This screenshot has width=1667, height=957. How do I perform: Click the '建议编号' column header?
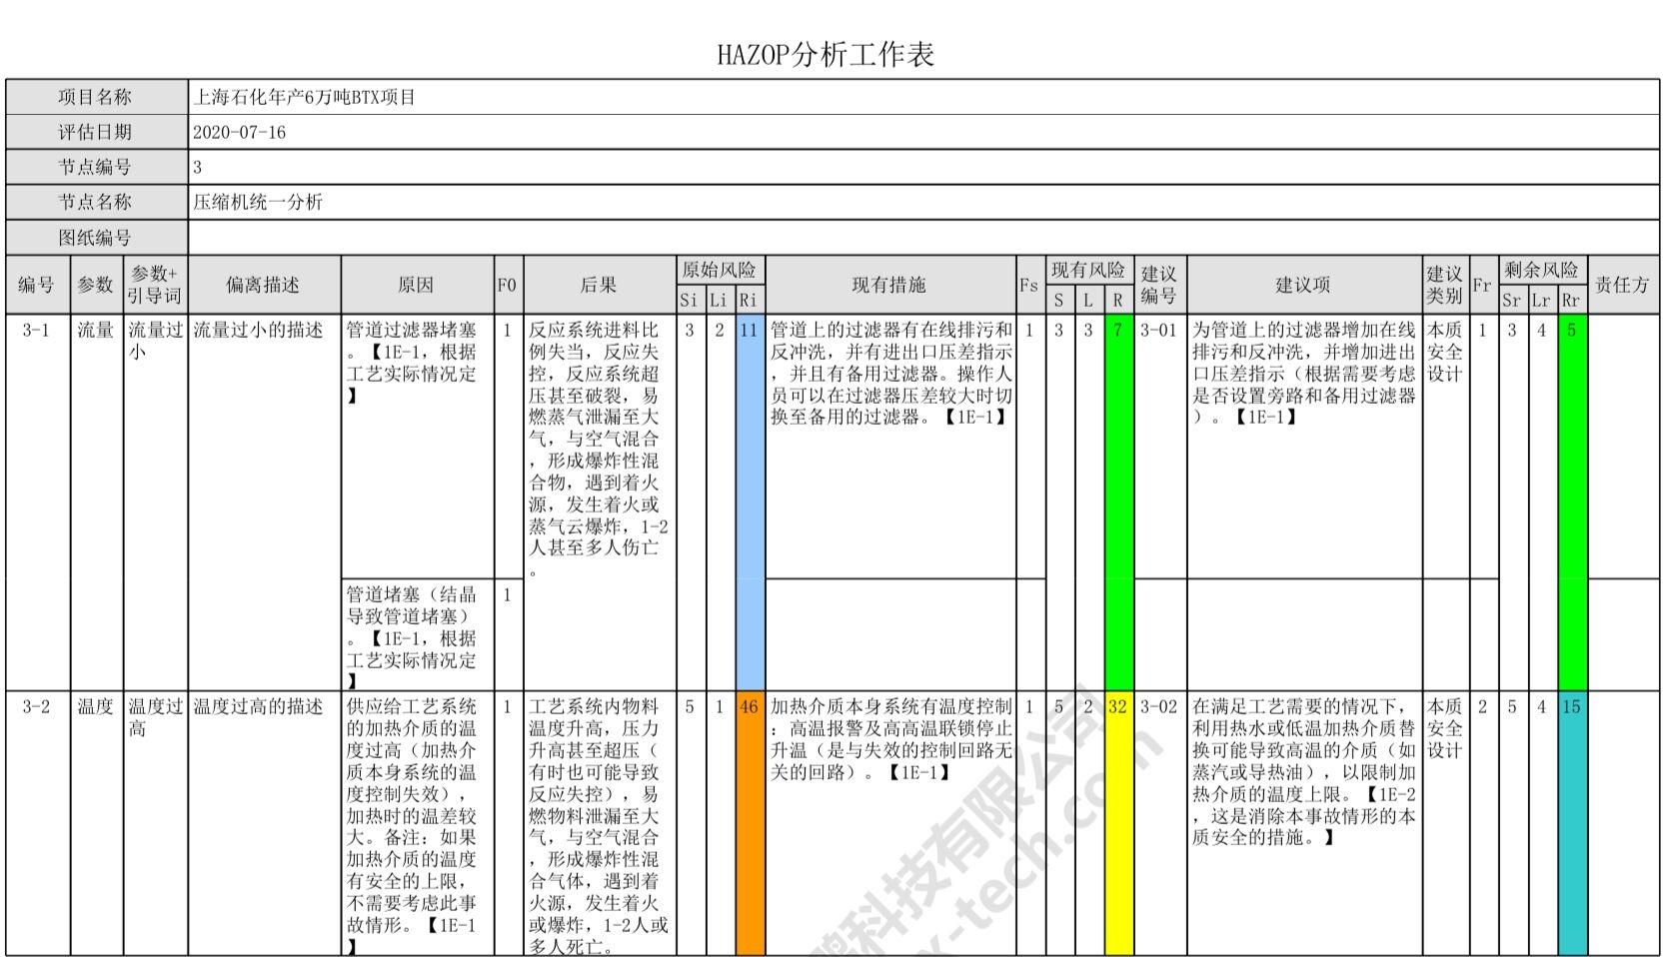[1159, 285]
